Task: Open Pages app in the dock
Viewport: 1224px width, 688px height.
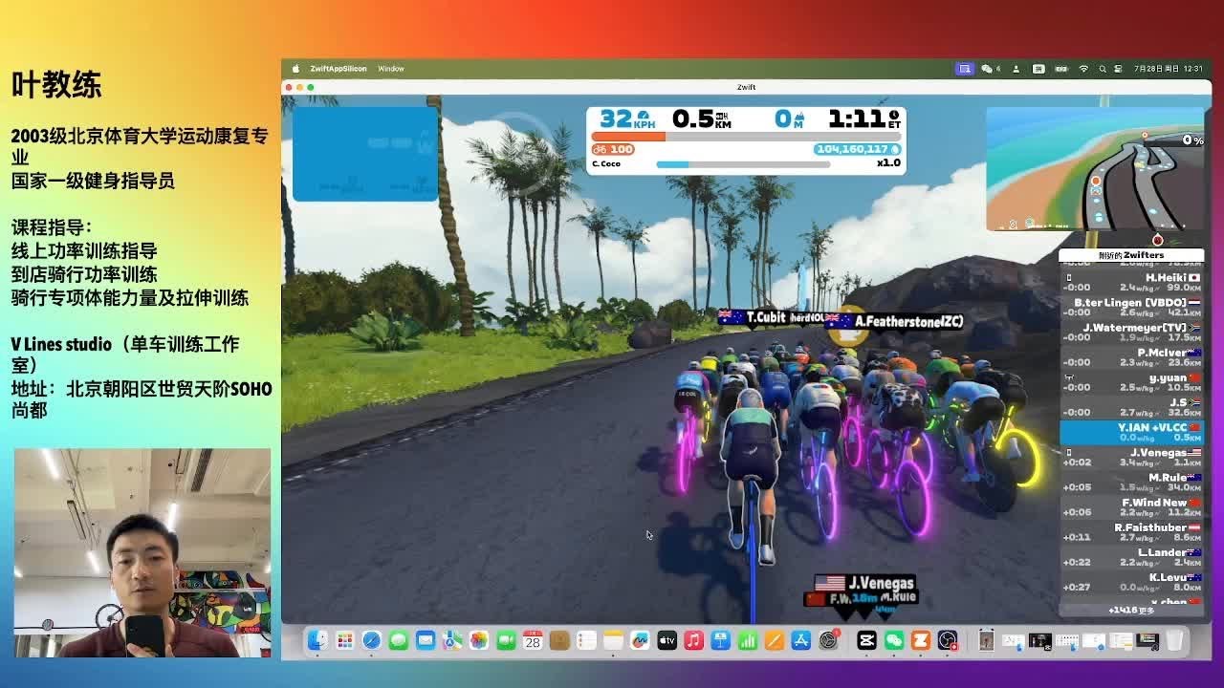Action: [775, 640]
